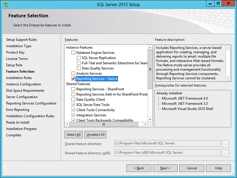237x178 pixels.
Task: Go to previous step with Back
Action: [139, 168]
